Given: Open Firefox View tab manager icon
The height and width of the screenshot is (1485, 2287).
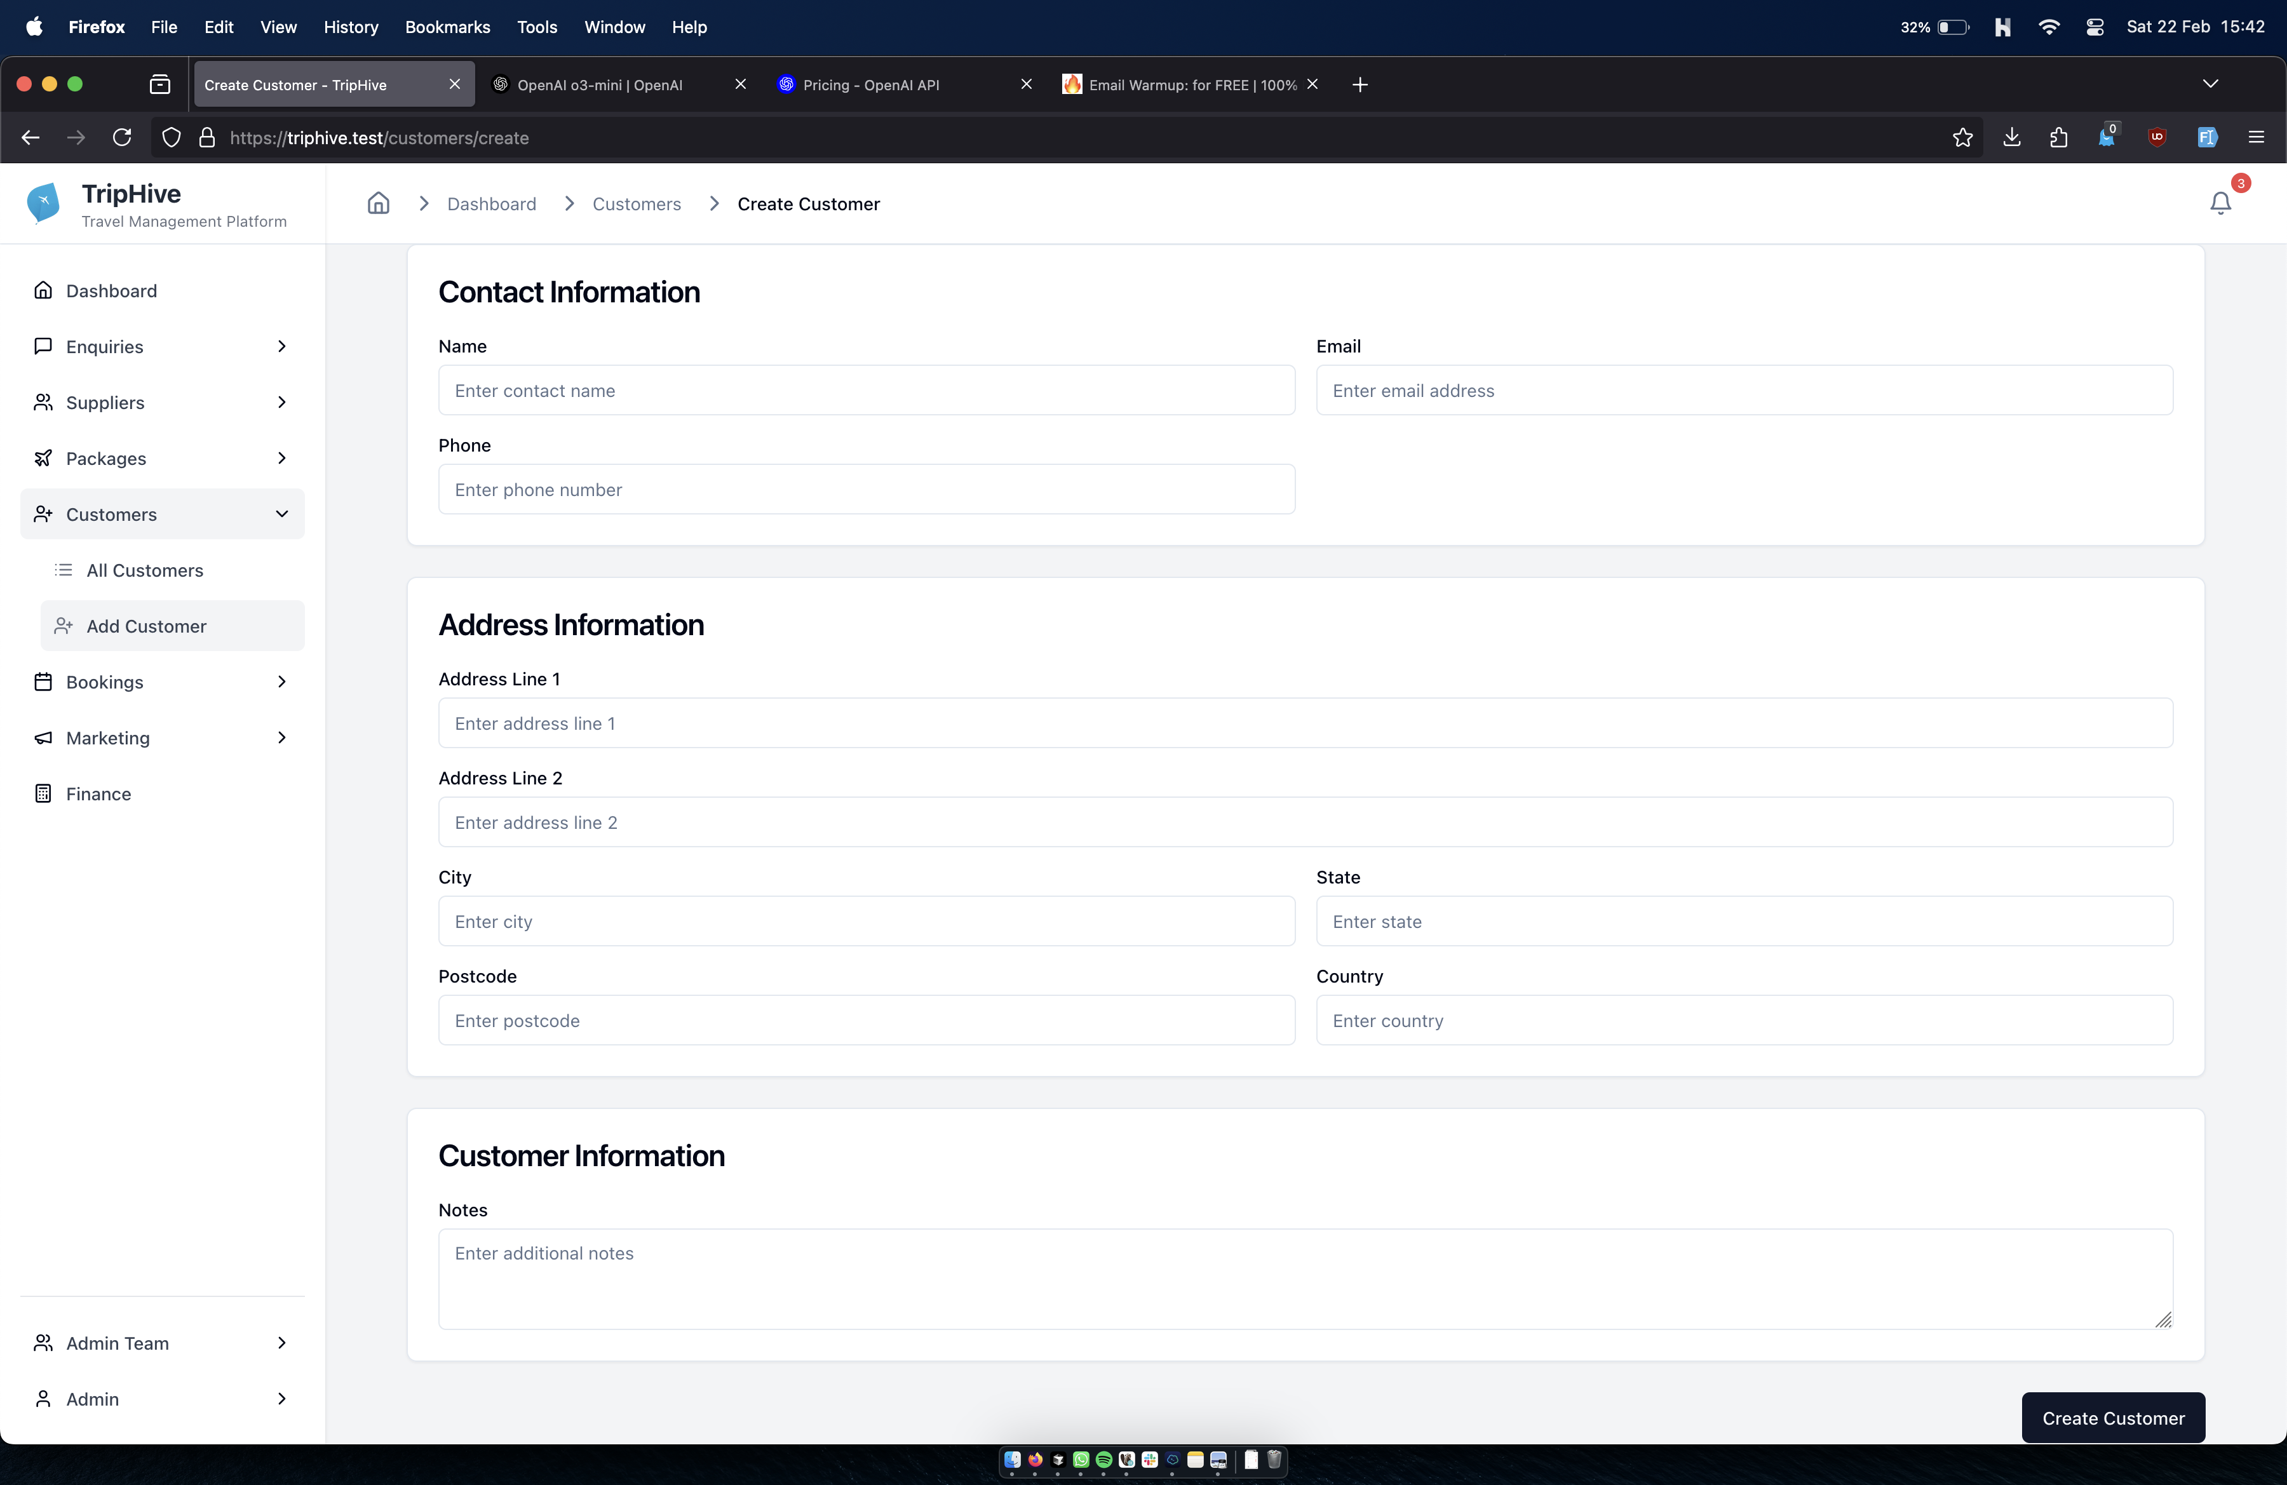Looking at the screenshot, I should (x=161, y=84).
